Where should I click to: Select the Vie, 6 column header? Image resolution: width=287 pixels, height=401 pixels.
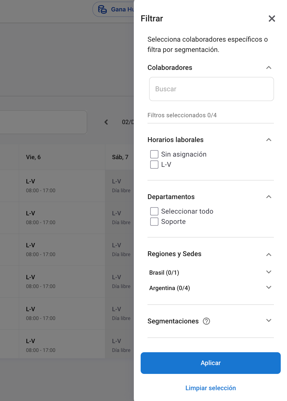(62, 157)
